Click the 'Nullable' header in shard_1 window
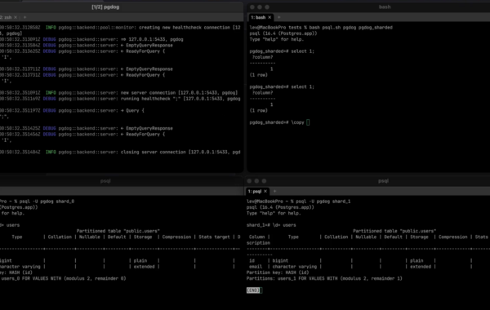The width and height of the screenshot is (490, 310). click(x=366, y=237)
